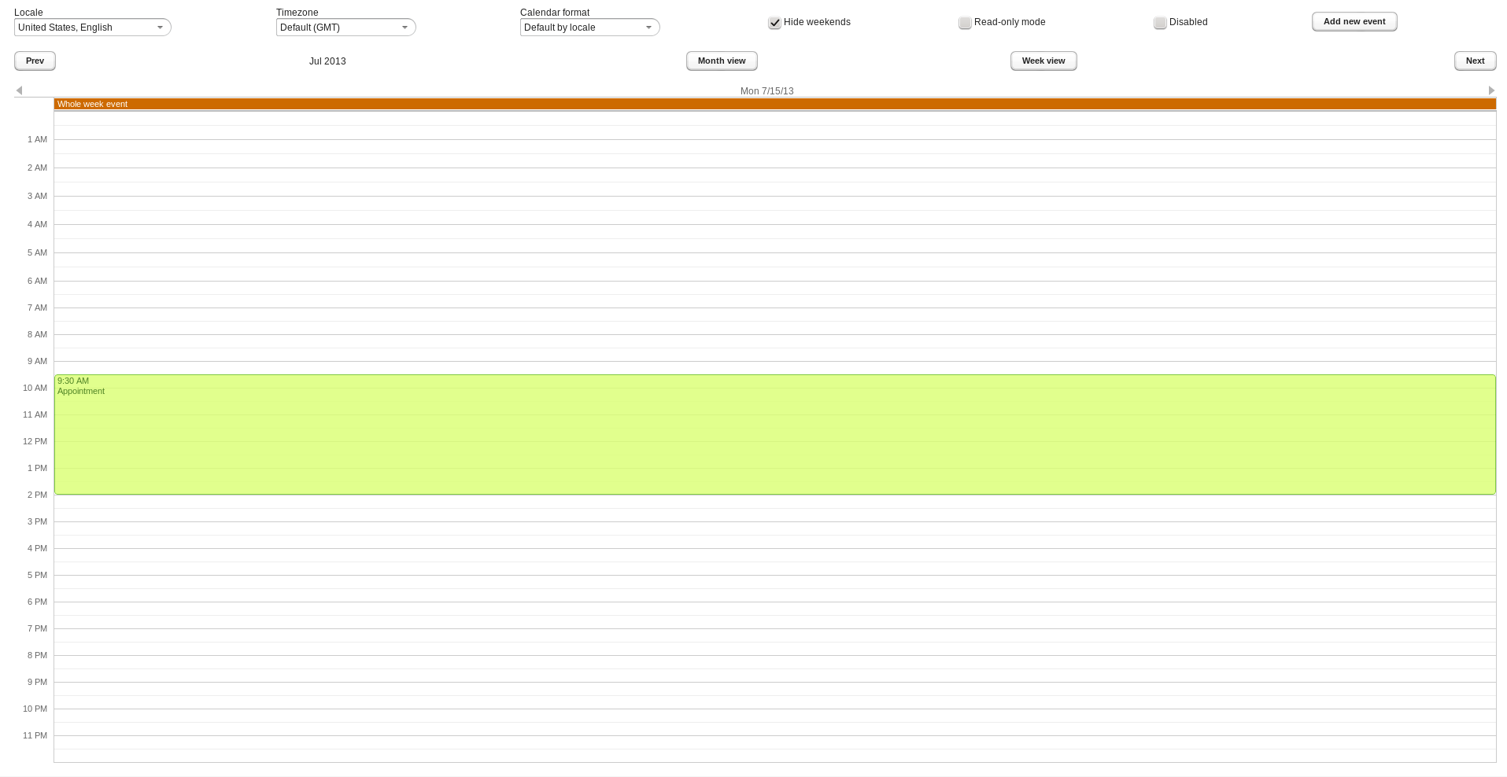Uncheck the Hide weekends checkbox
The height and width of the screenshot is (777, 1507).
coord(774,23)
